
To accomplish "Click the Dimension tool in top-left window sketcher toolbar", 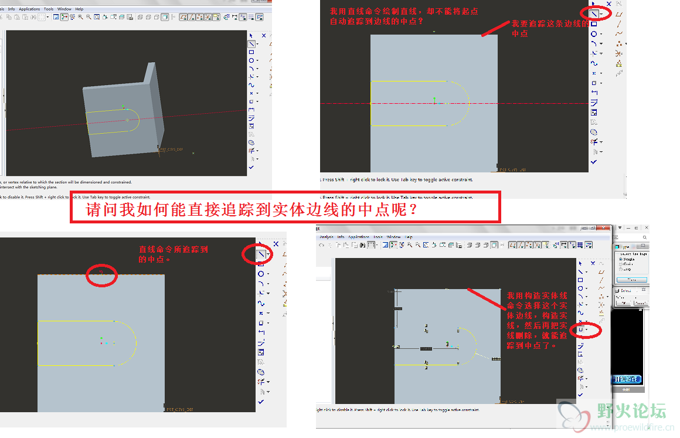I will tap(251, 109).
